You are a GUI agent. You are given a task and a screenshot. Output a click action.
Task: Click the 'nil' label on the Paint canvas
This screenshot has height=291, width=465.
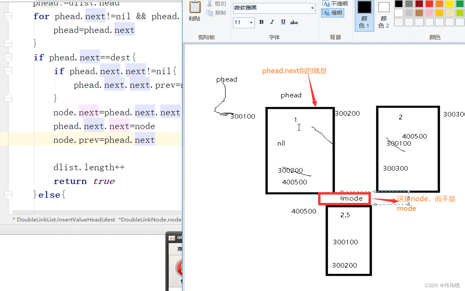pyautogui.click(x=281, y=143)
